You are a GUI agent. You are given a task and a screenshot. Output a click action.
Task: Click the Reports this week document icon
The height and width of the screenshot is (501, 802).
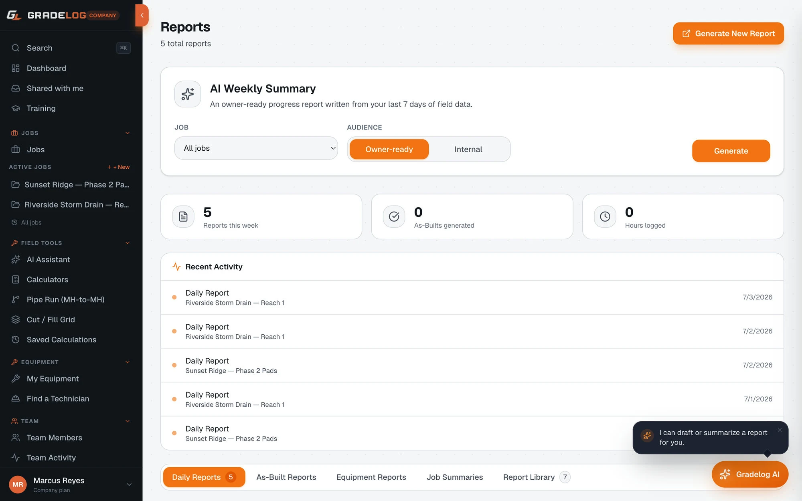(x=183, y=217)
